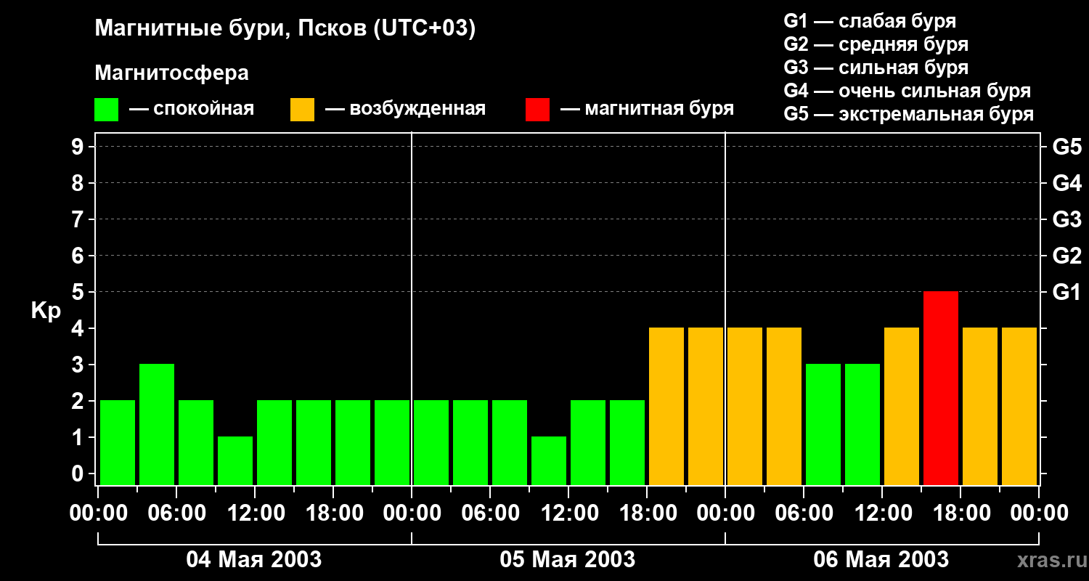The width and height of the screenshot is (1089, 581).
Task: Click the "12:00" time label above 04 Мая
Action: coord(255,513)
